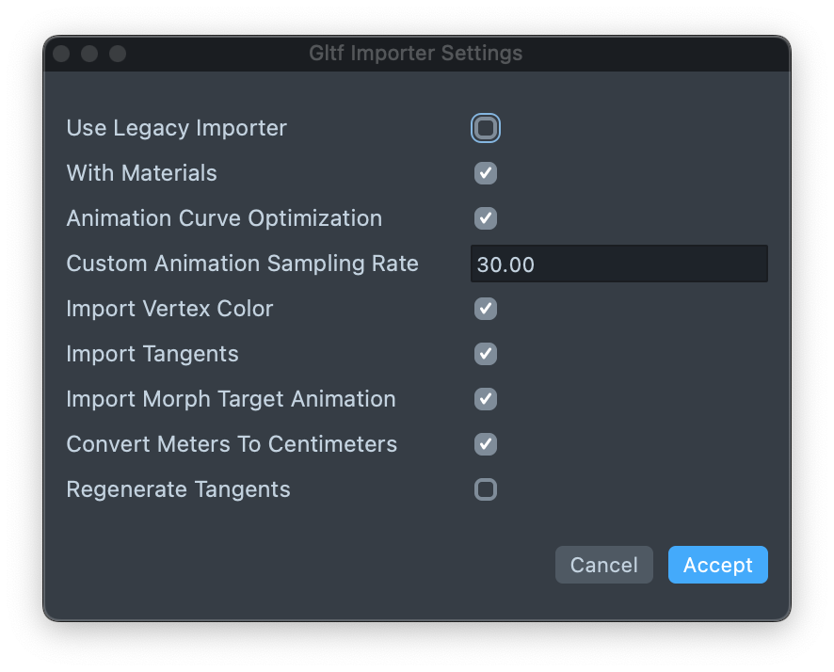Disable Animation Curve Optimization checkbox
Image resolution: width=834 pixels, height=672 pixels.
click(485, 218)
